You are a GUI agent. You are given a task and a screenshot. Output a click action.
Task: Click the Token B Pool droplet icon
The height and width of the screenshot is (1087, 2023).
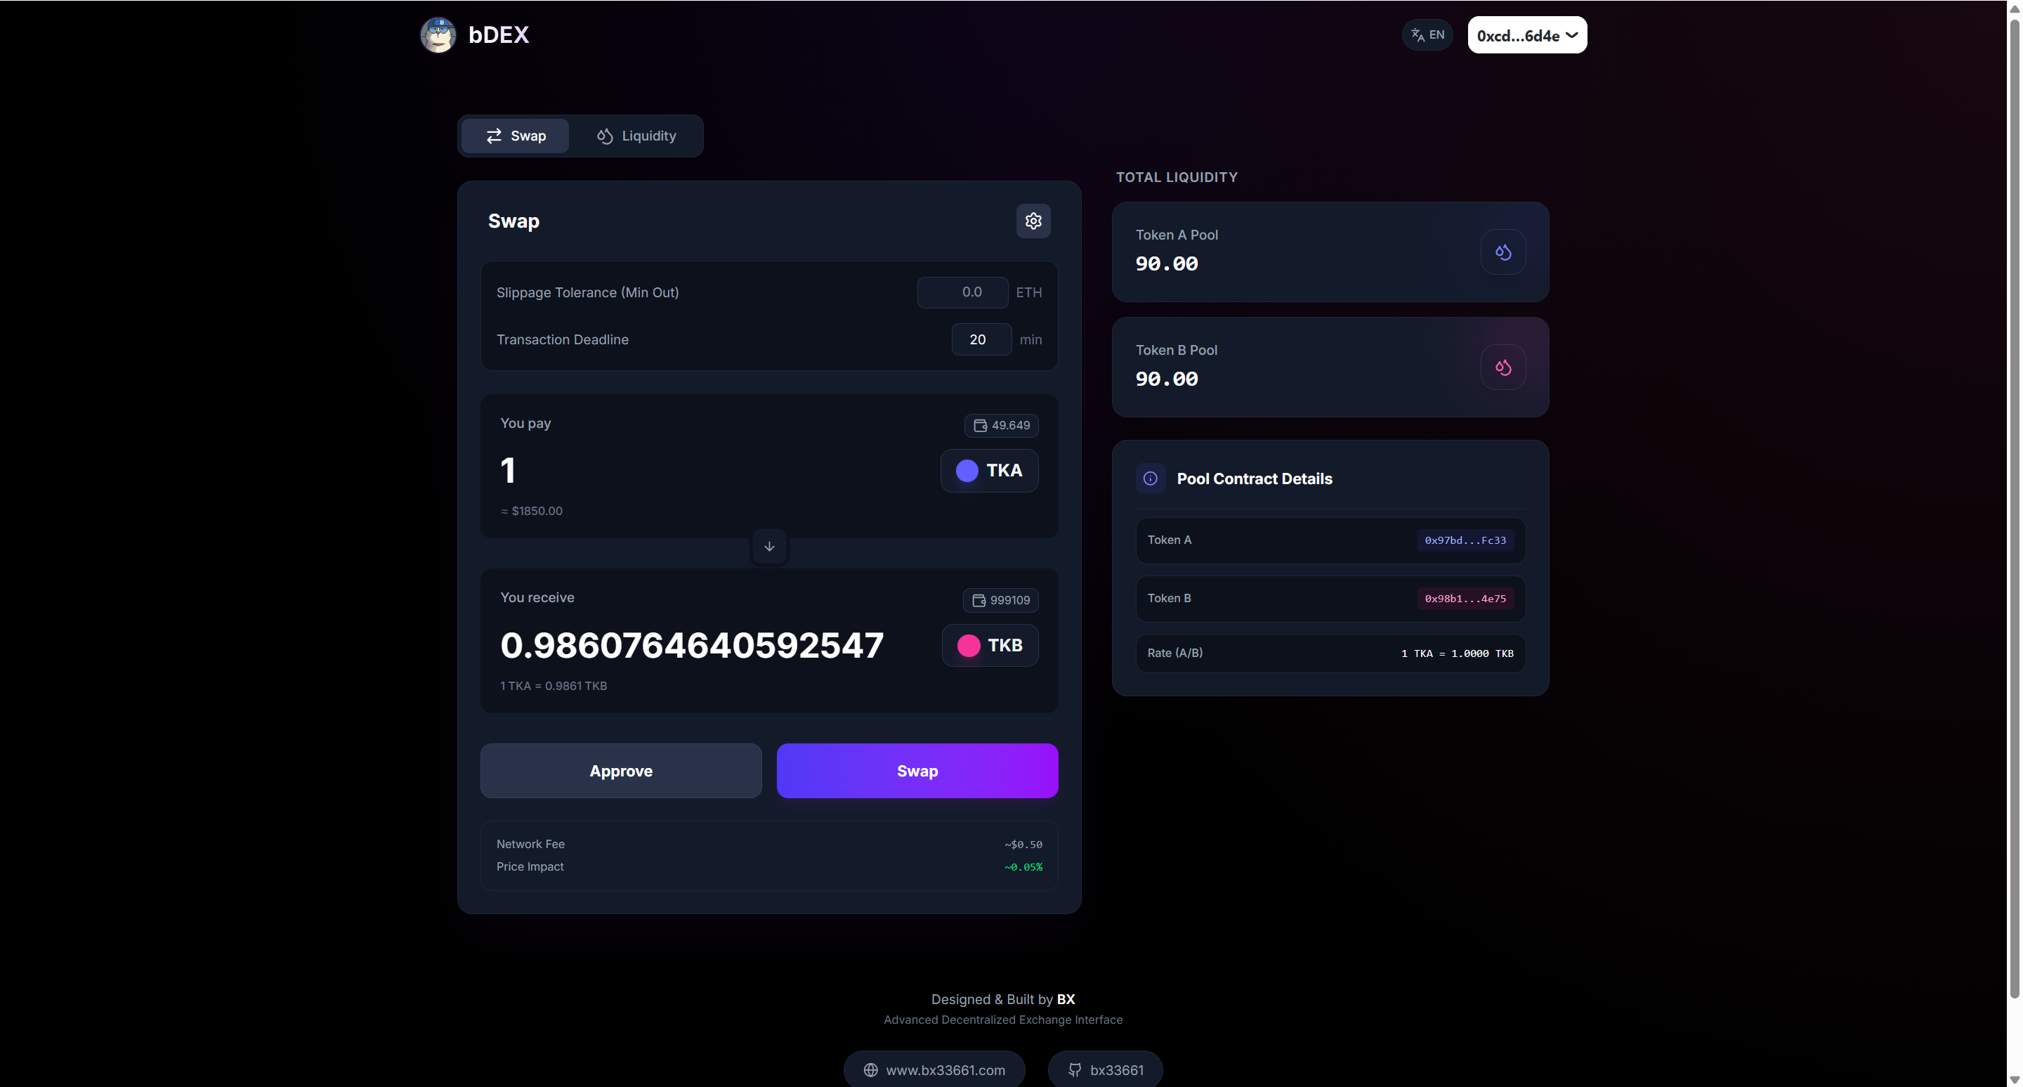click(1502, 367)
